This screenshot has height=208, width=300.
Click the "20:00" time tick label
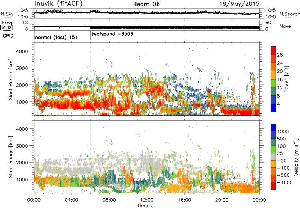[222, 200]
